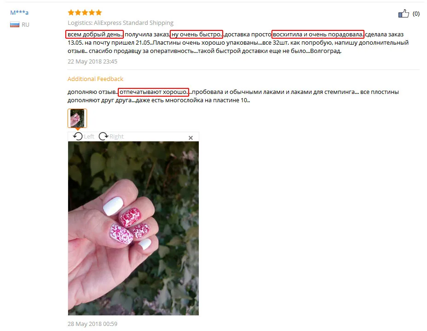Image resolution: width=427 pixels, height=331 pixels.
Task: Click the five-star rating
Action: [85, 12]
